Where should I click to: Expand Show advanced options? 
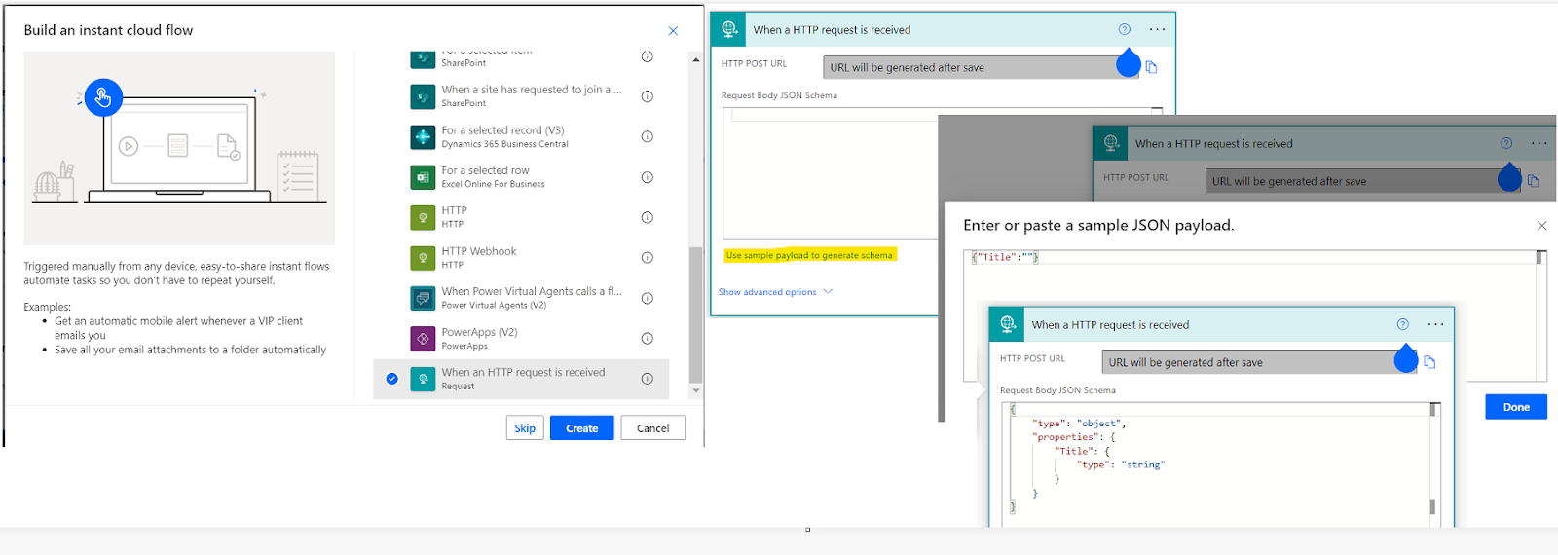(x=775, y=292)
